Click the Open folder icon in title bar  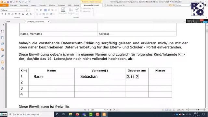click(5, 2)
